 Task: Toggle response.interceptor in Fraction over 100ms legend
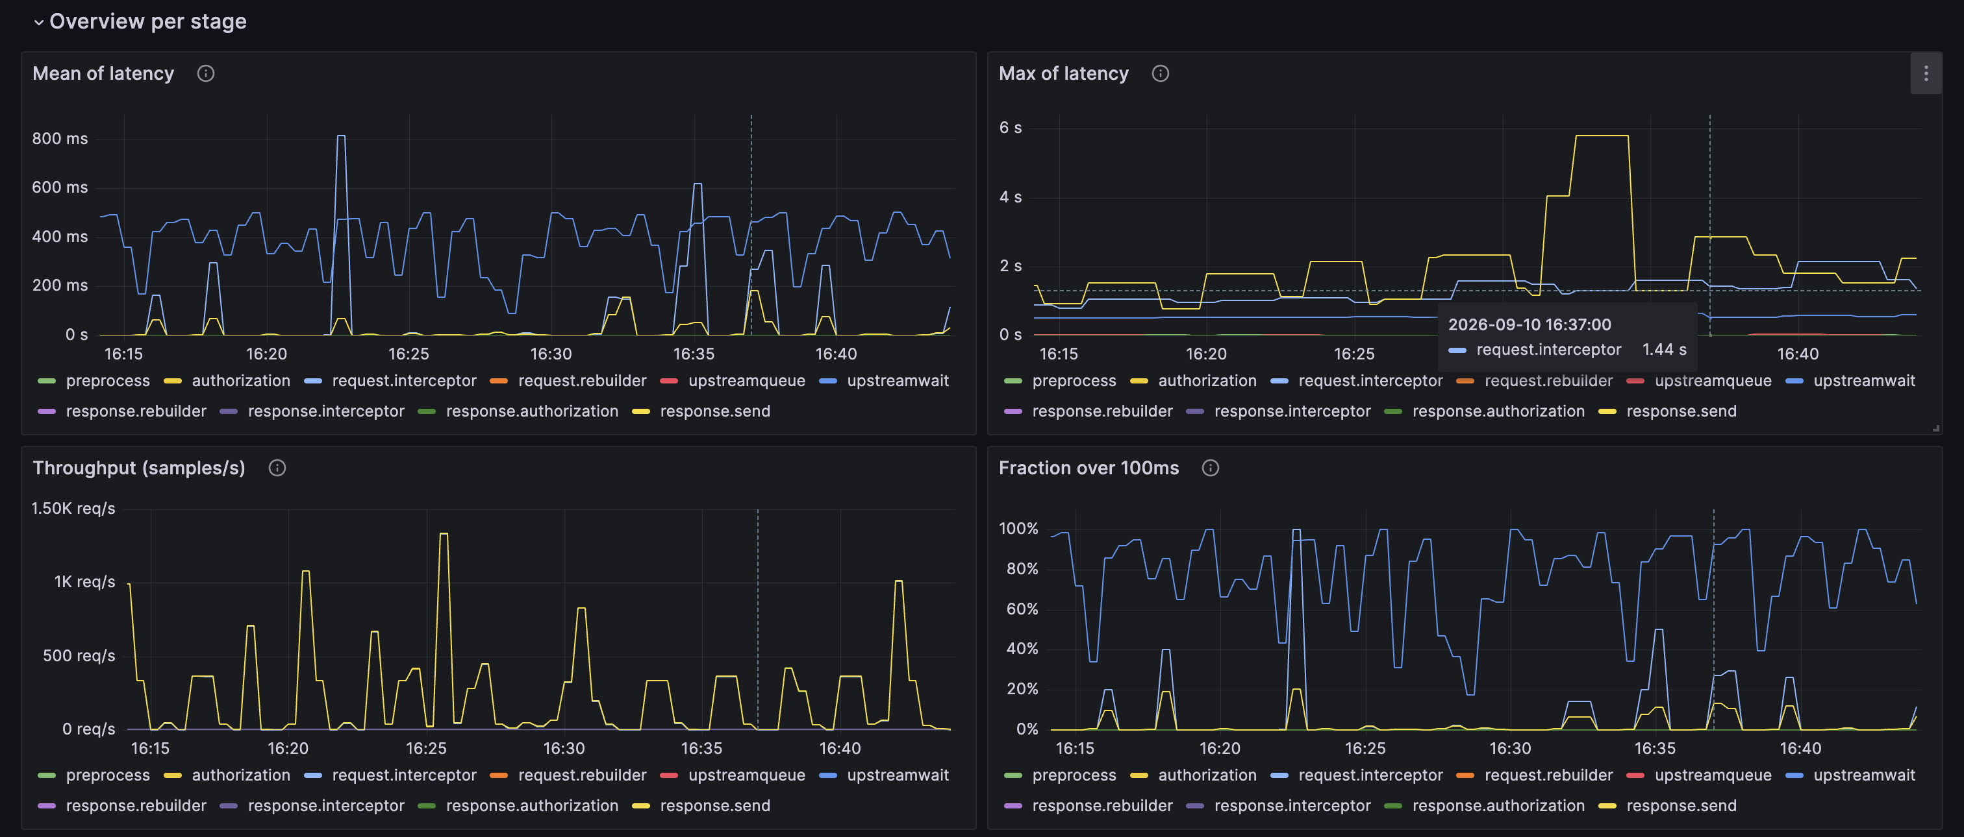(x=1292, y=806)
